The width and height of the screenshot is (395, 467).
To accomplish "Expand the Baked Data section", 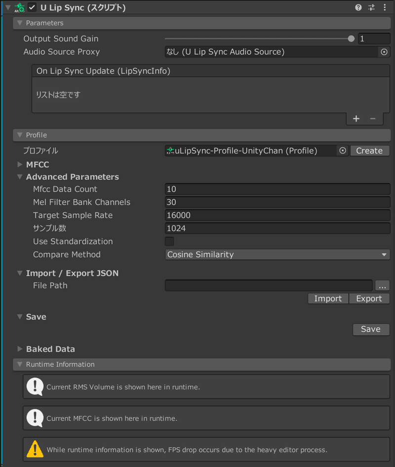I will pos(20,349).
